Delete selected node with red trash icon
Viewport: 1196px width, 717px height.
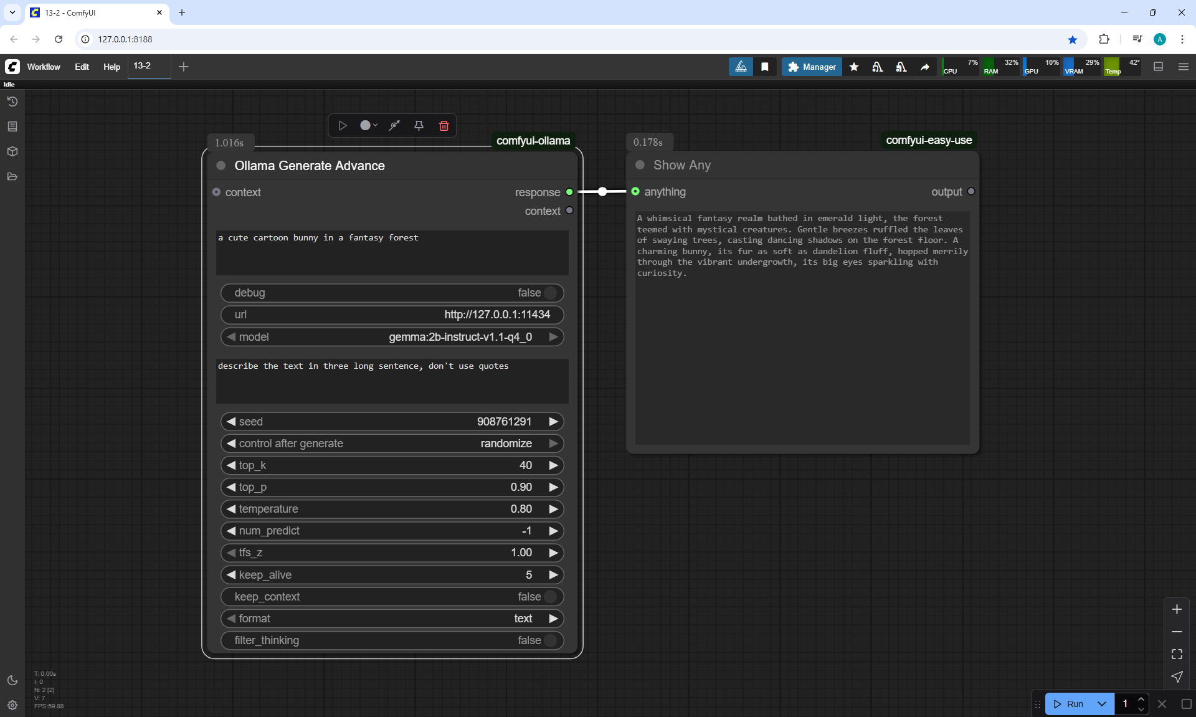coord(444,126)
